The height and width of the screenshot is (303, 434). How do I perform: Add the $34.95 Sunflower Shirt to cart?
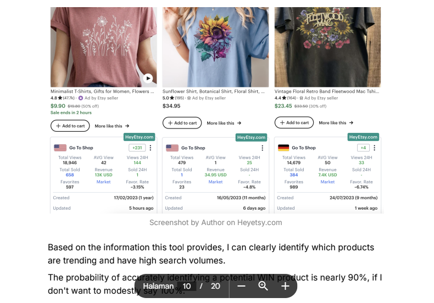point(182,123)
